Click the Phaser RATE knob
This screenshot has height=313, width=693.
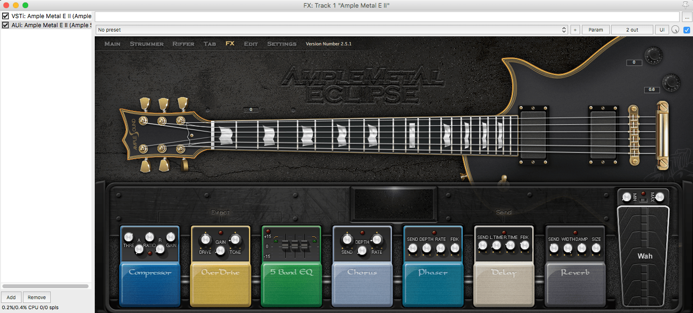click(440, 248)
